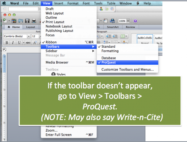
Task: Open the Insert menu
Action: tap(59, 3)
